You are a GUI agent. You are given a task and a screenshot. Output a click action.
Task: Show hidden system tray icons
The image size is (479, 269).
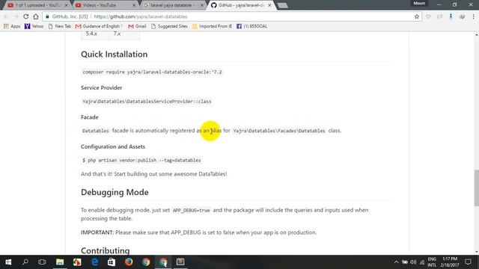[x=396, y=262]
